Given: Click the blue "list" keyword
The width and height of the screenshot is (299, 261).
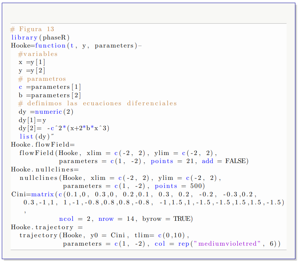Looking at the screenshot, I should click(26, 136).
